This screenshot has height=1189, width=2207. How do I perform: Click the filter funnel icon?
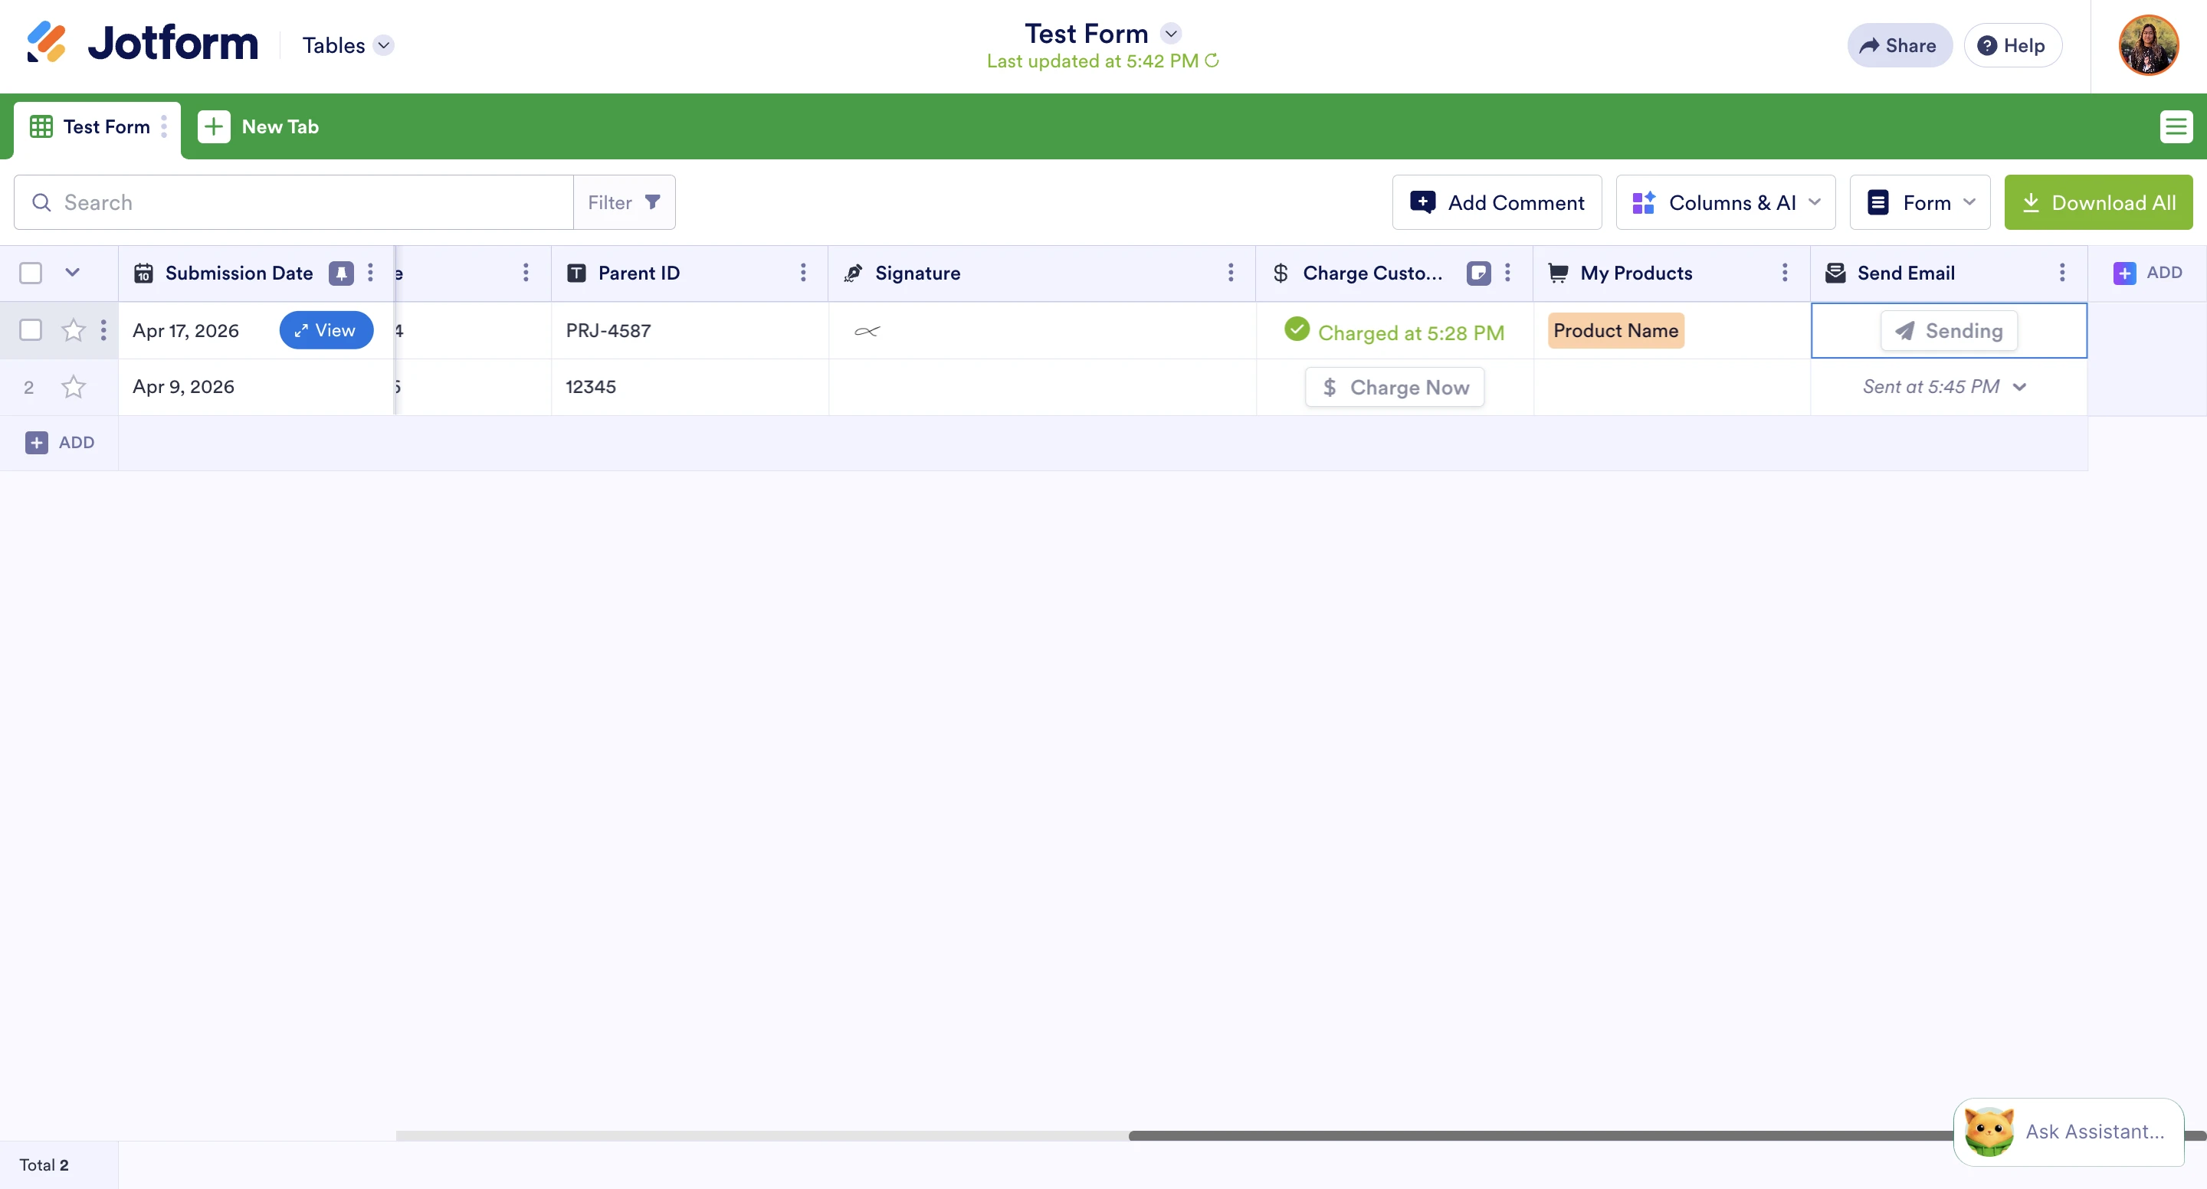pos(652,202)
